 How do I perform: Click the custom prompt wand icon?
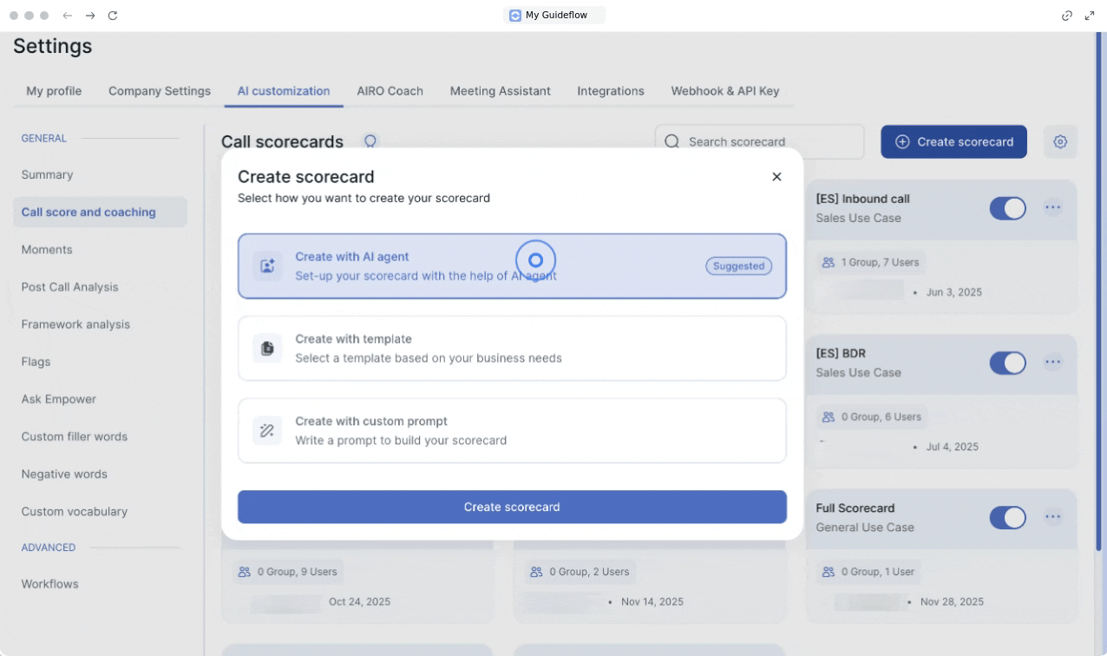click(267, 430)
